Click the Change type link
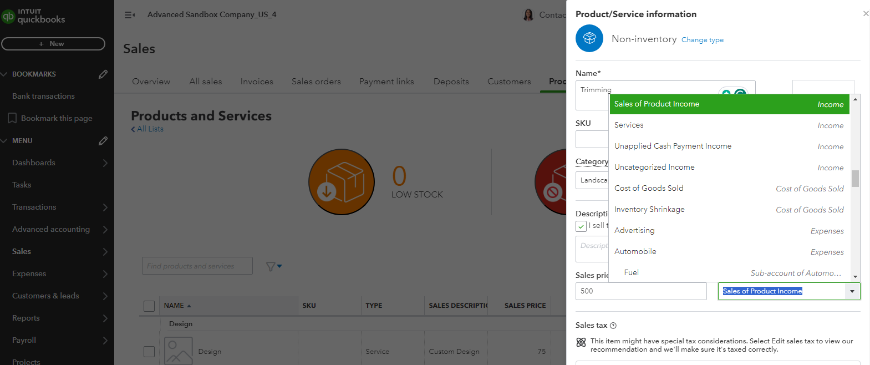 click(x=702, y=40)
